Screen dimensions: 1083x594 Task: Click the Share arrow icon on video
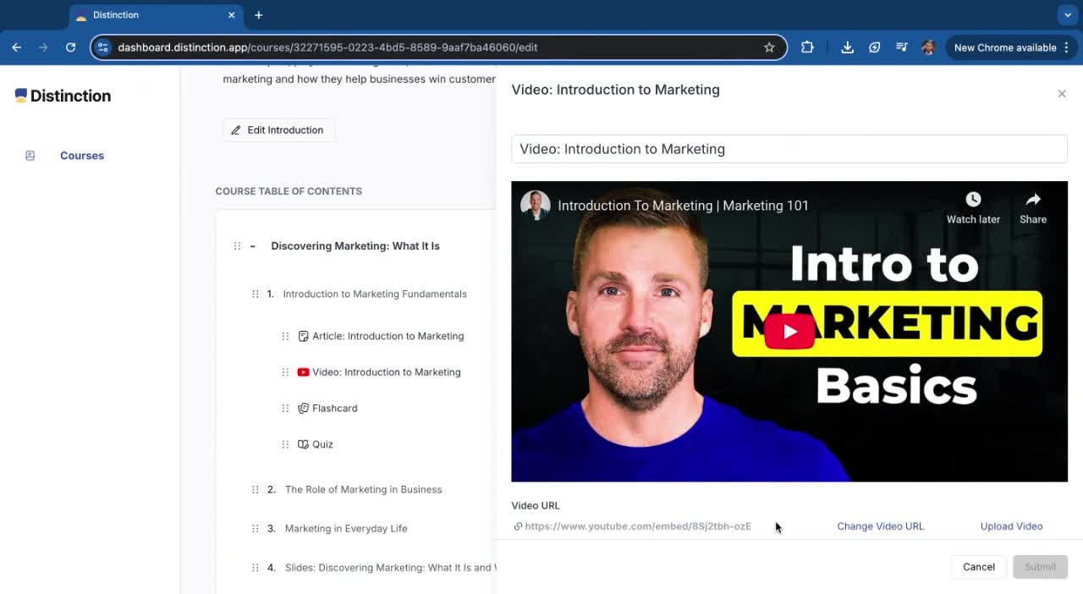tap(1032, 200)
